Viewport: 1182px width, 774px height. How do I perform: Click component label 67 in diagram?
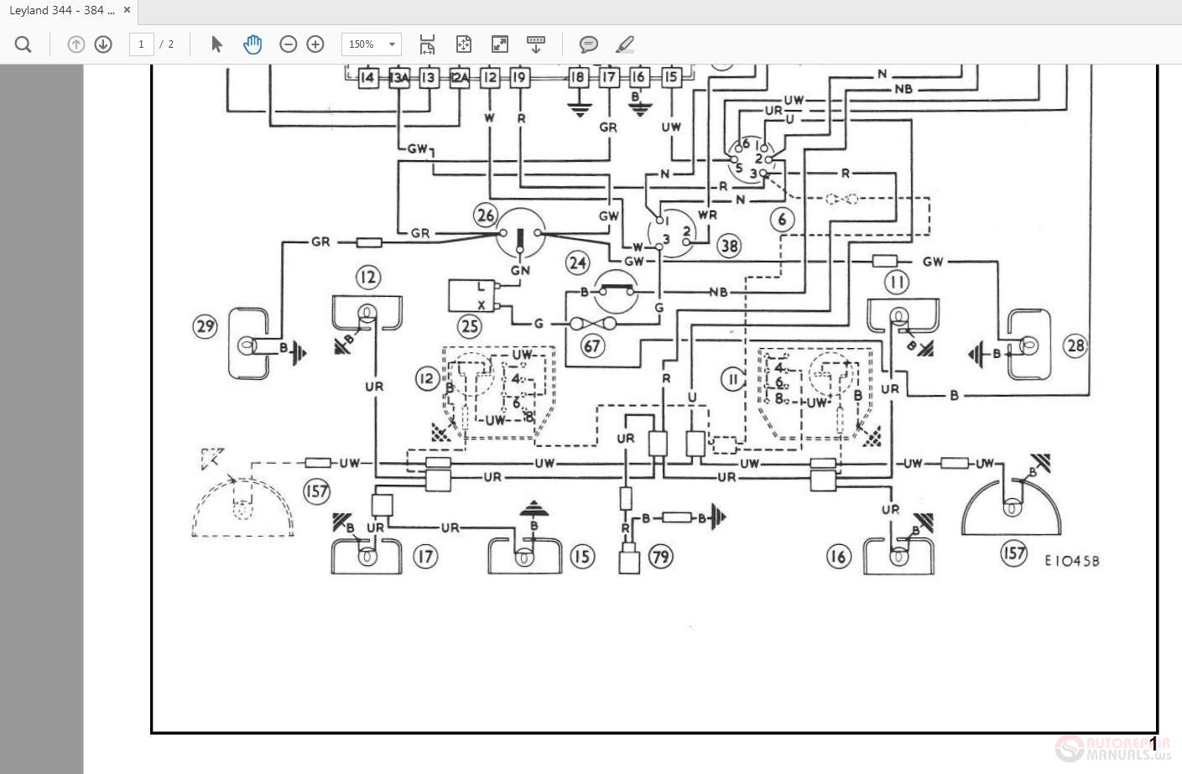[x=593, y=345]
